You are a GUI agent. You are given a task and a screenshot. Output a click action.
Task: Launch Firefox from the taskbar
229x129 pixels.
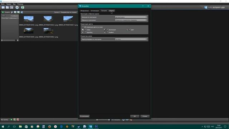[49, 126]
